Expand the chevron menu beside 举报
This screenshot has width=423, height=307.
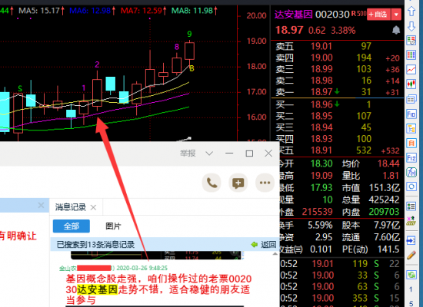(209, 153)
